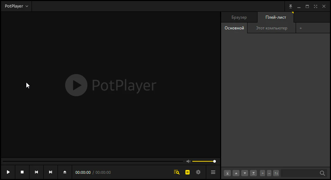Click the yellow subtitle icon

click(x=188, y=172)
